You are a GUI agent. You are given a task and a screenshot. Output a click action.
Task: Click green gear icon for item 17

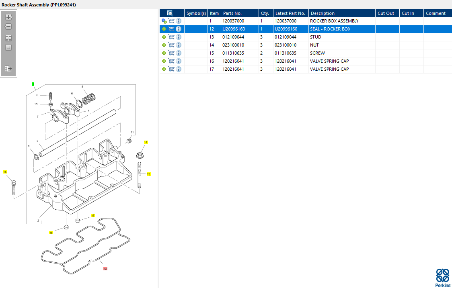(164, 69)
